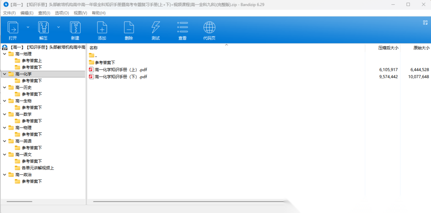Click the 打开 (Open) archive icon
The width and height of the screenshot is (431, 213).
(x=13, y=28)
